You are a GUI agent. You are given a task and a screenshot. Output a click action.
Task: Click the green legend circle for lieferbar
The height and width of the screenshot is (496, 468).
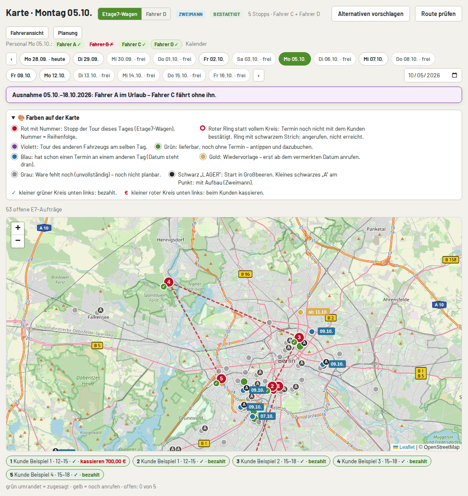point(158,147)
